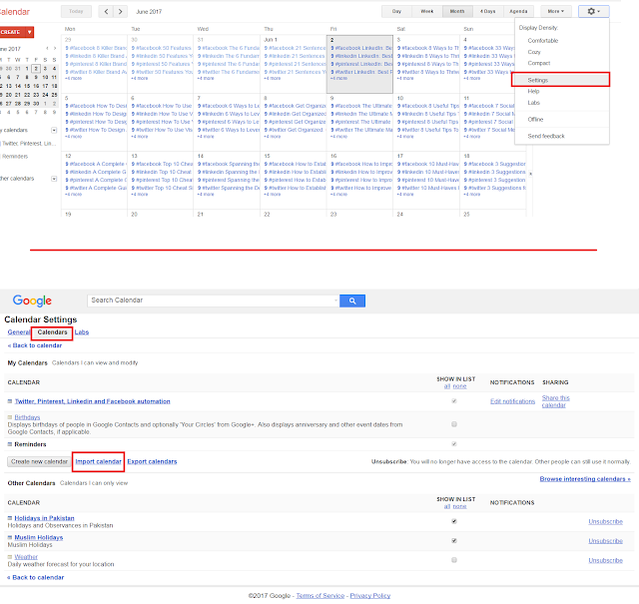Click Create new calendar button
Image resolution: width=639 pixels, height=604 pixels.
point(39,462)
